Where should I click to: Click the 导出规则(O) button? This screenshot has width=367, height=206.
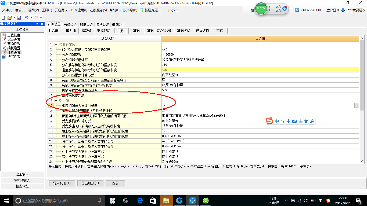90,183
